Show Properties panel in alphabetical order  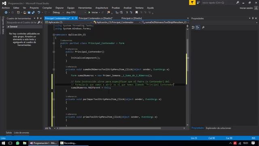coord(198,27)
